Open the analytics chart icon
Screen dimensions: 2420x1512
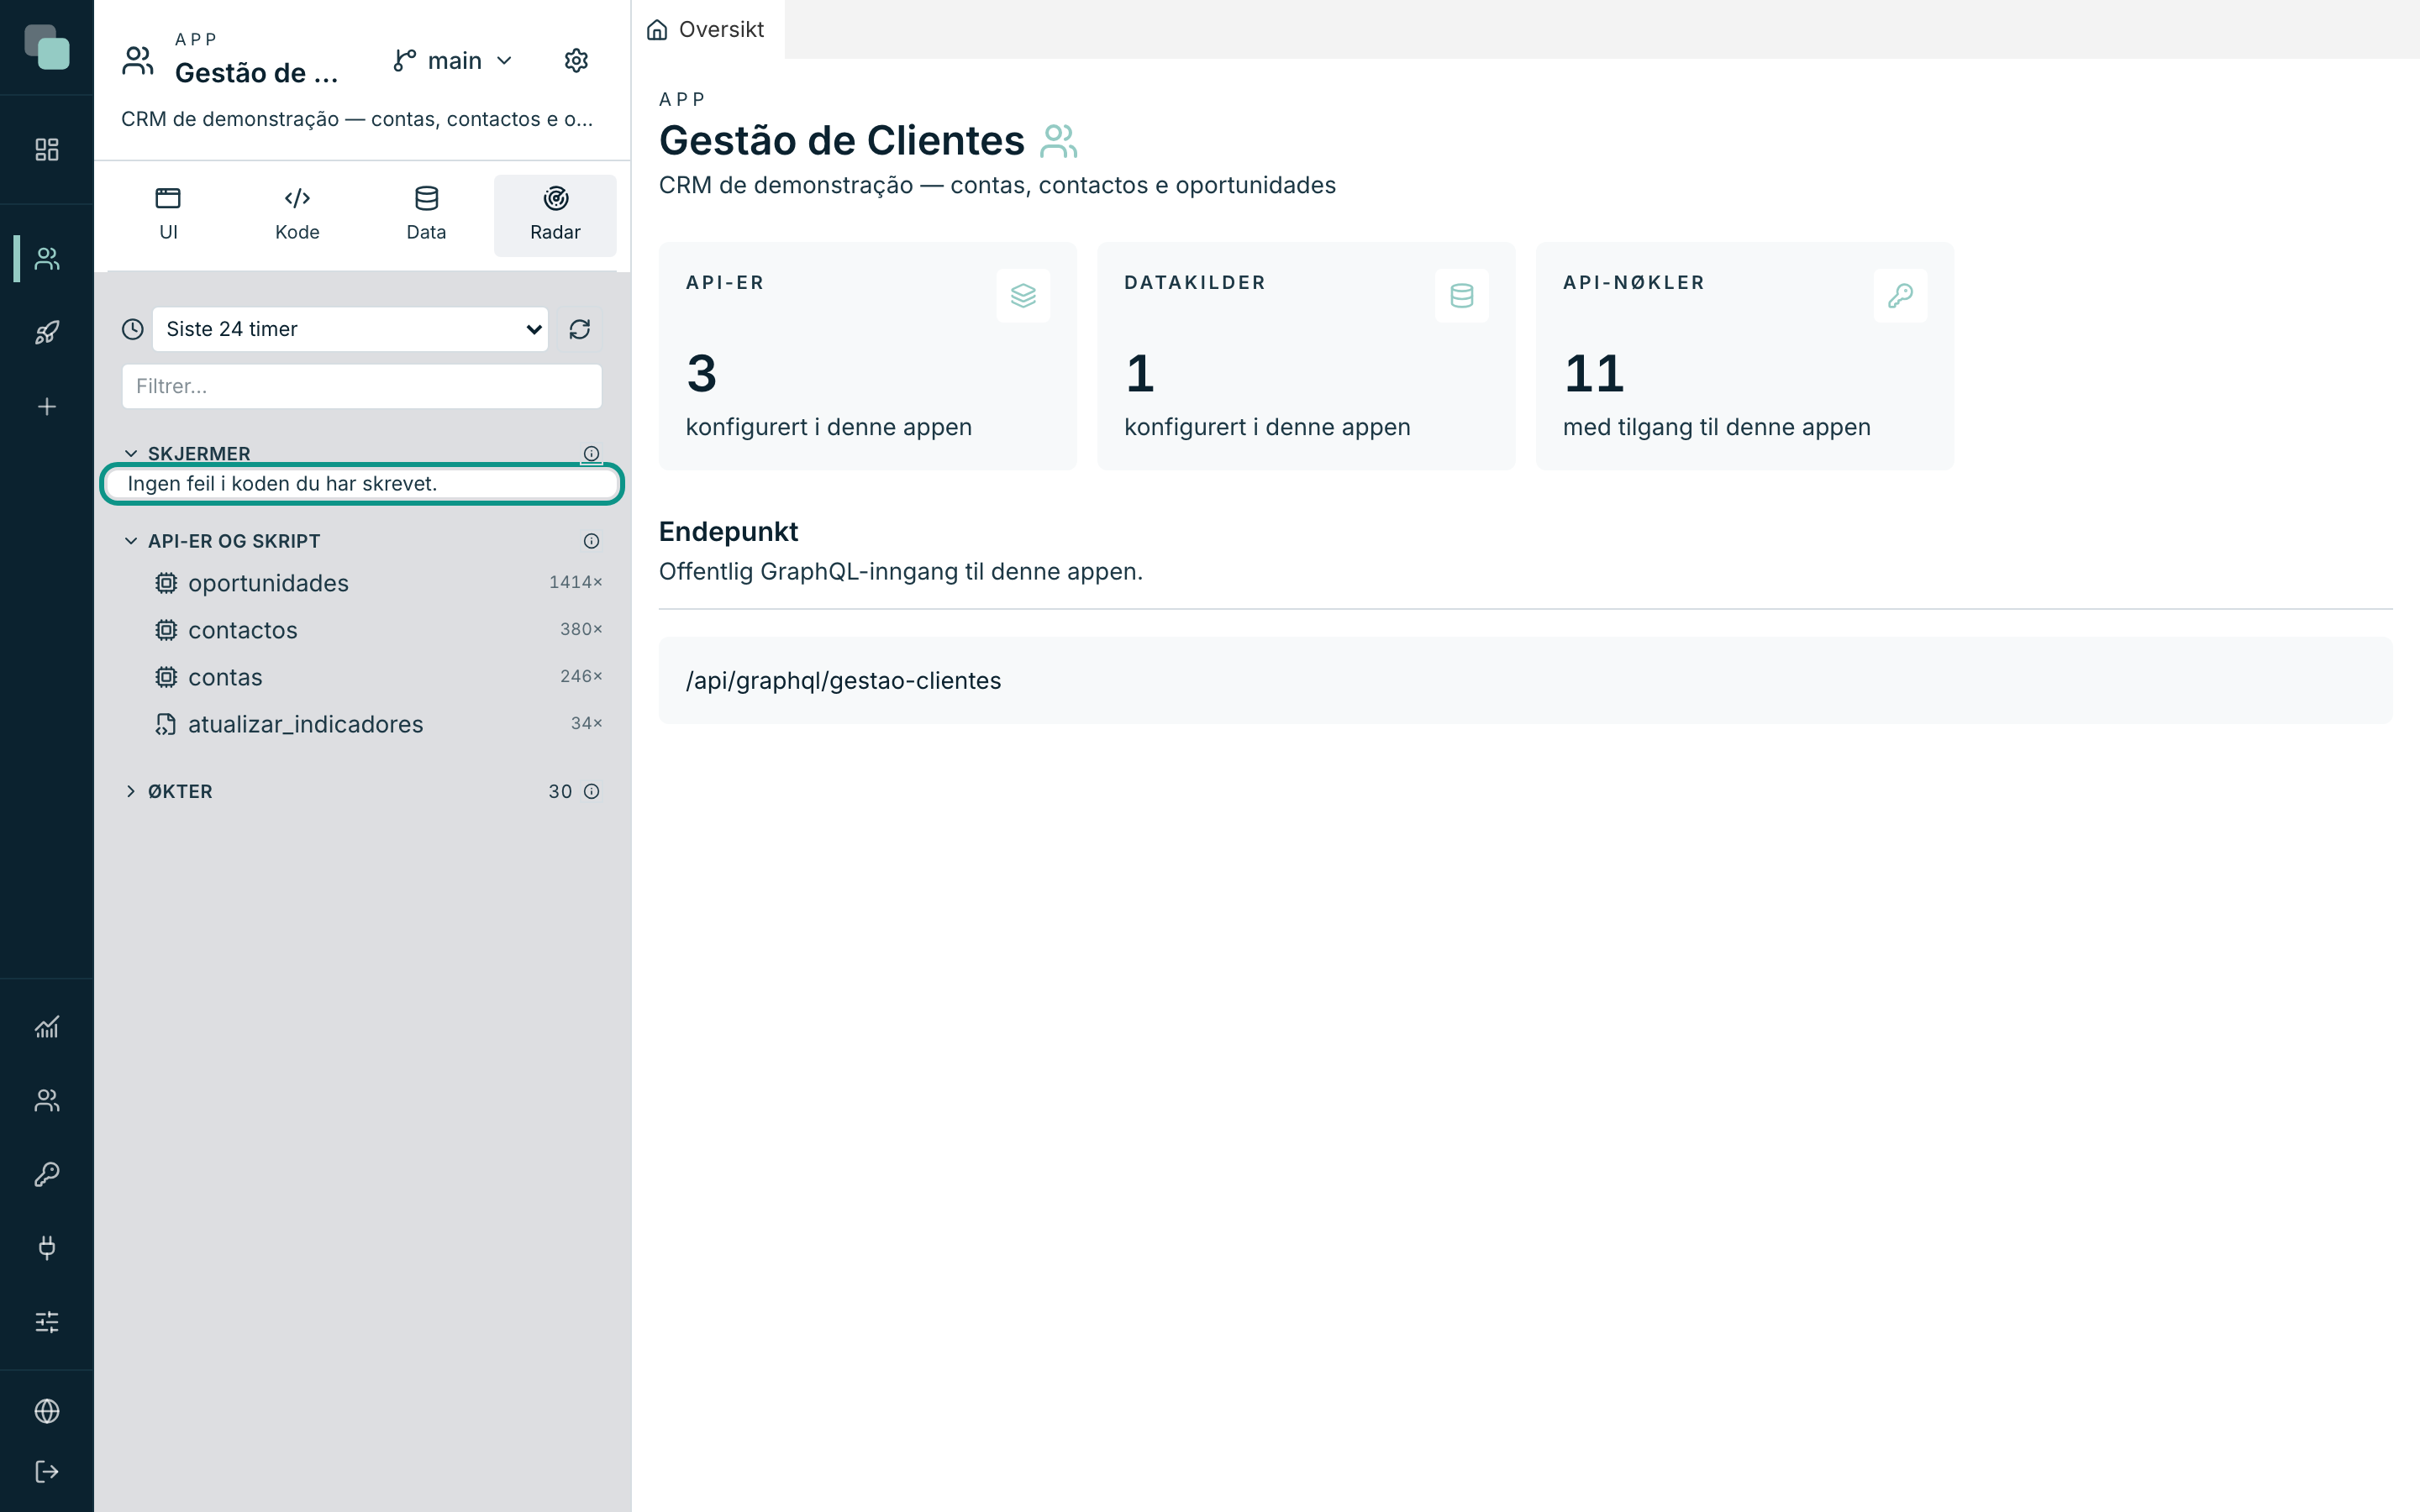47,1027
